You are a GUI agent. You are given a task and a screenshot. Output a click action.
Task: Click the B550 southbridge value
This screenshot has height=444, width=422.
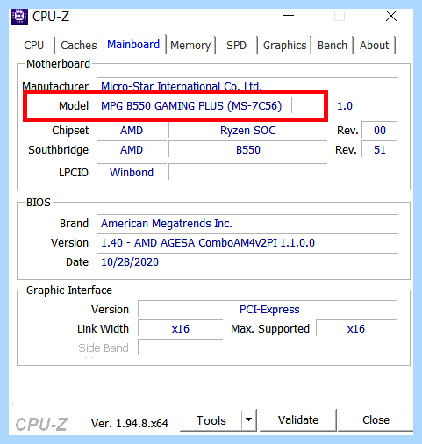pyautogui.click(x=248, y=150)
